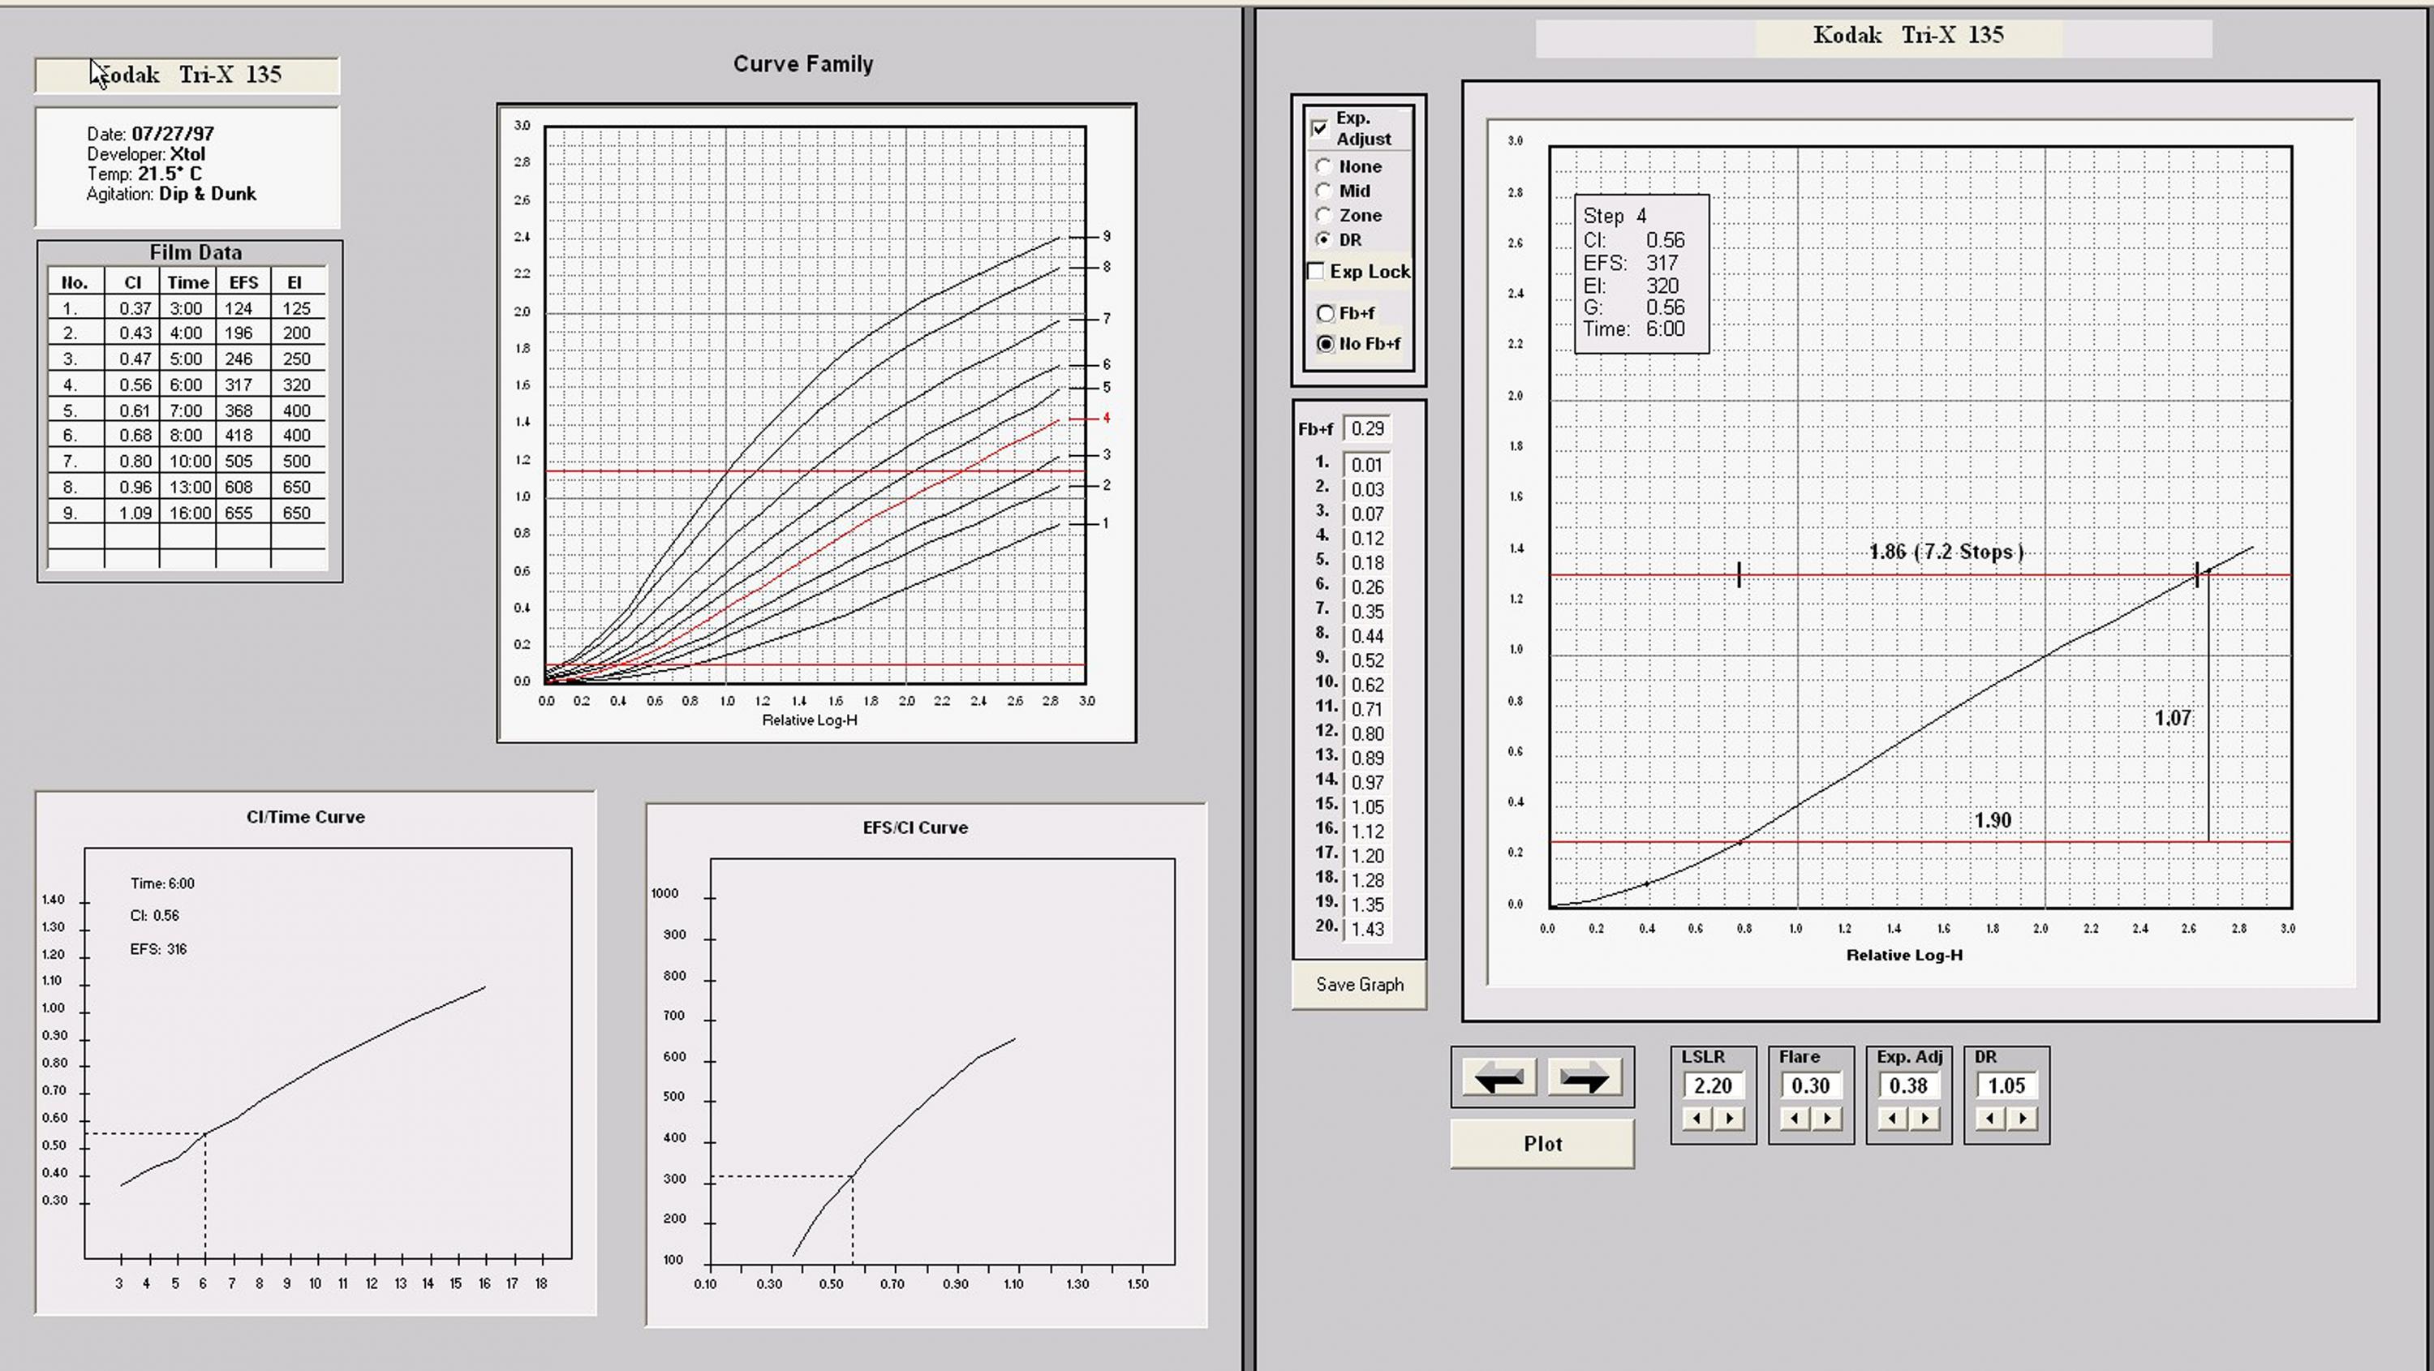Click density step 15 field 1.05
This screenshot has width=2434, height=1371.
point(1366,807)
